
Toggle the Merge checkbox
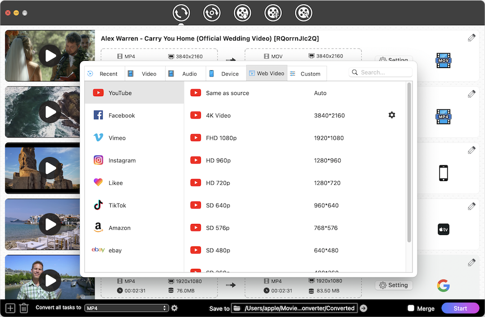411,308
